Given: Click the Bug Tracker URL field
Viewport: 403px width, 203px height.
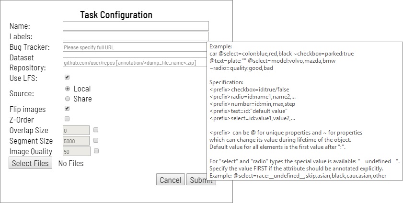Looking at the screenshot, I should [x=134, y=47].
